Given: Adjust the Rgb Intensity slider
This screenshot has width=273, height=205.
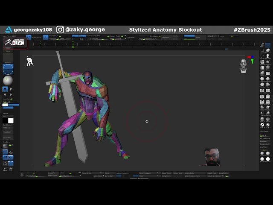Looking at the screenshot, I should click(99, 36).
